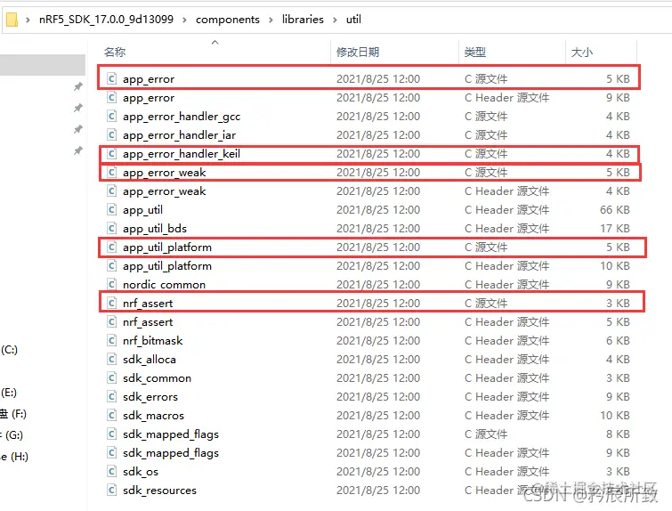
Task: Open drive (C:) in navigation pane
Action: point(10,350)
